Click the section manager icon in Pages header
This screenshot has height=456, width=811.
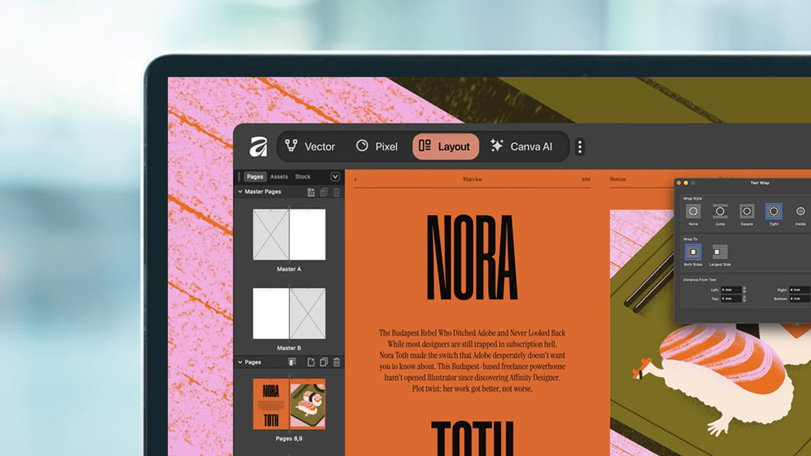click(292, 362)
